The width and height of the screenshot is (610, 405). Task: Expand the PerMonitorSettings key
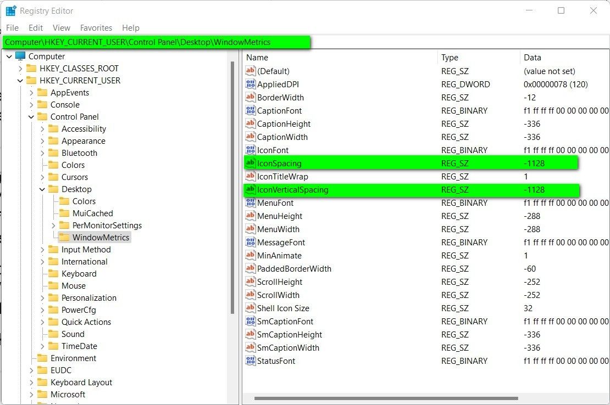point(53,225)
